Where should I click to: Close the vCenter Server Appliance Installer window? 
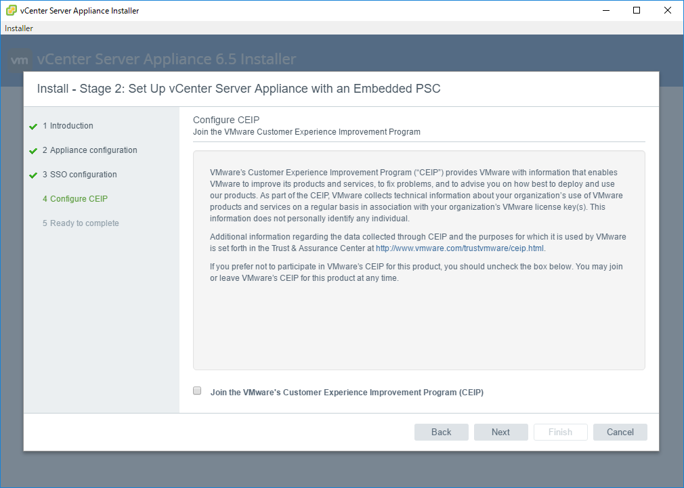[x=668, y=10]
